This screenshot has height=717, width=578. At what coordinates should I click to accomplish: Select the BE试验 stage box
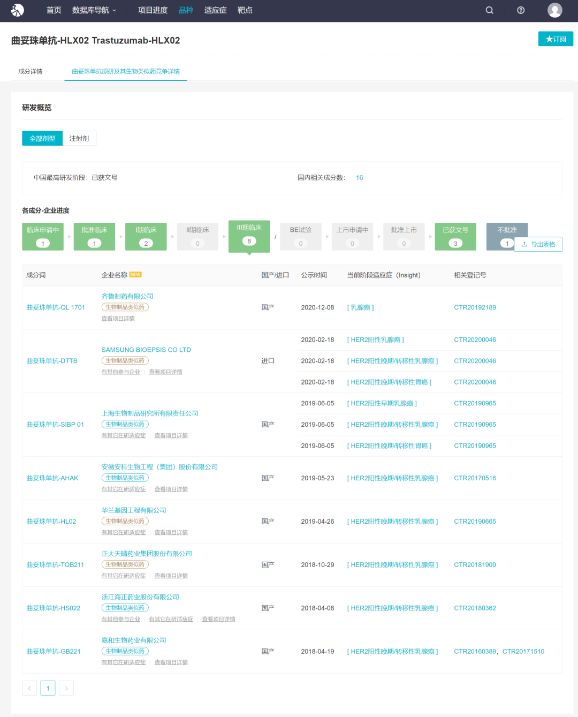pyautogui.click(x=301, y=237)
